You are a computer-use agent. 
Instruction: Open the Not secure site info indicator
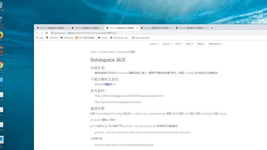coord(58,33)
